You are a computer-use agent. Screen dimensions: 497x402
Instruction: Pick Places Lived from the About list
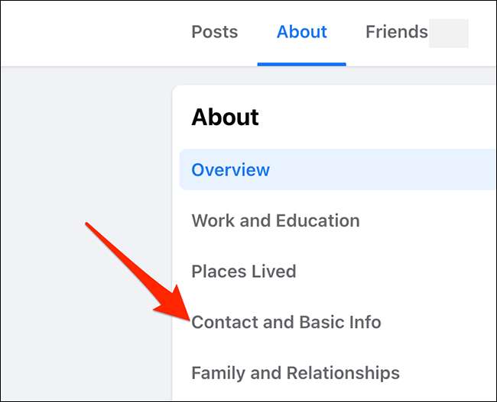(x=243, y=271)
